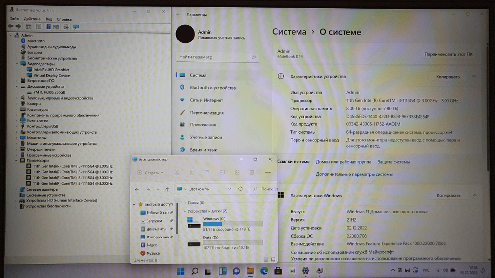The width and height of the screenshot is (495, 278).
Task: Collapse Характеристики устройства section chevron
Action: pos(474,76)
